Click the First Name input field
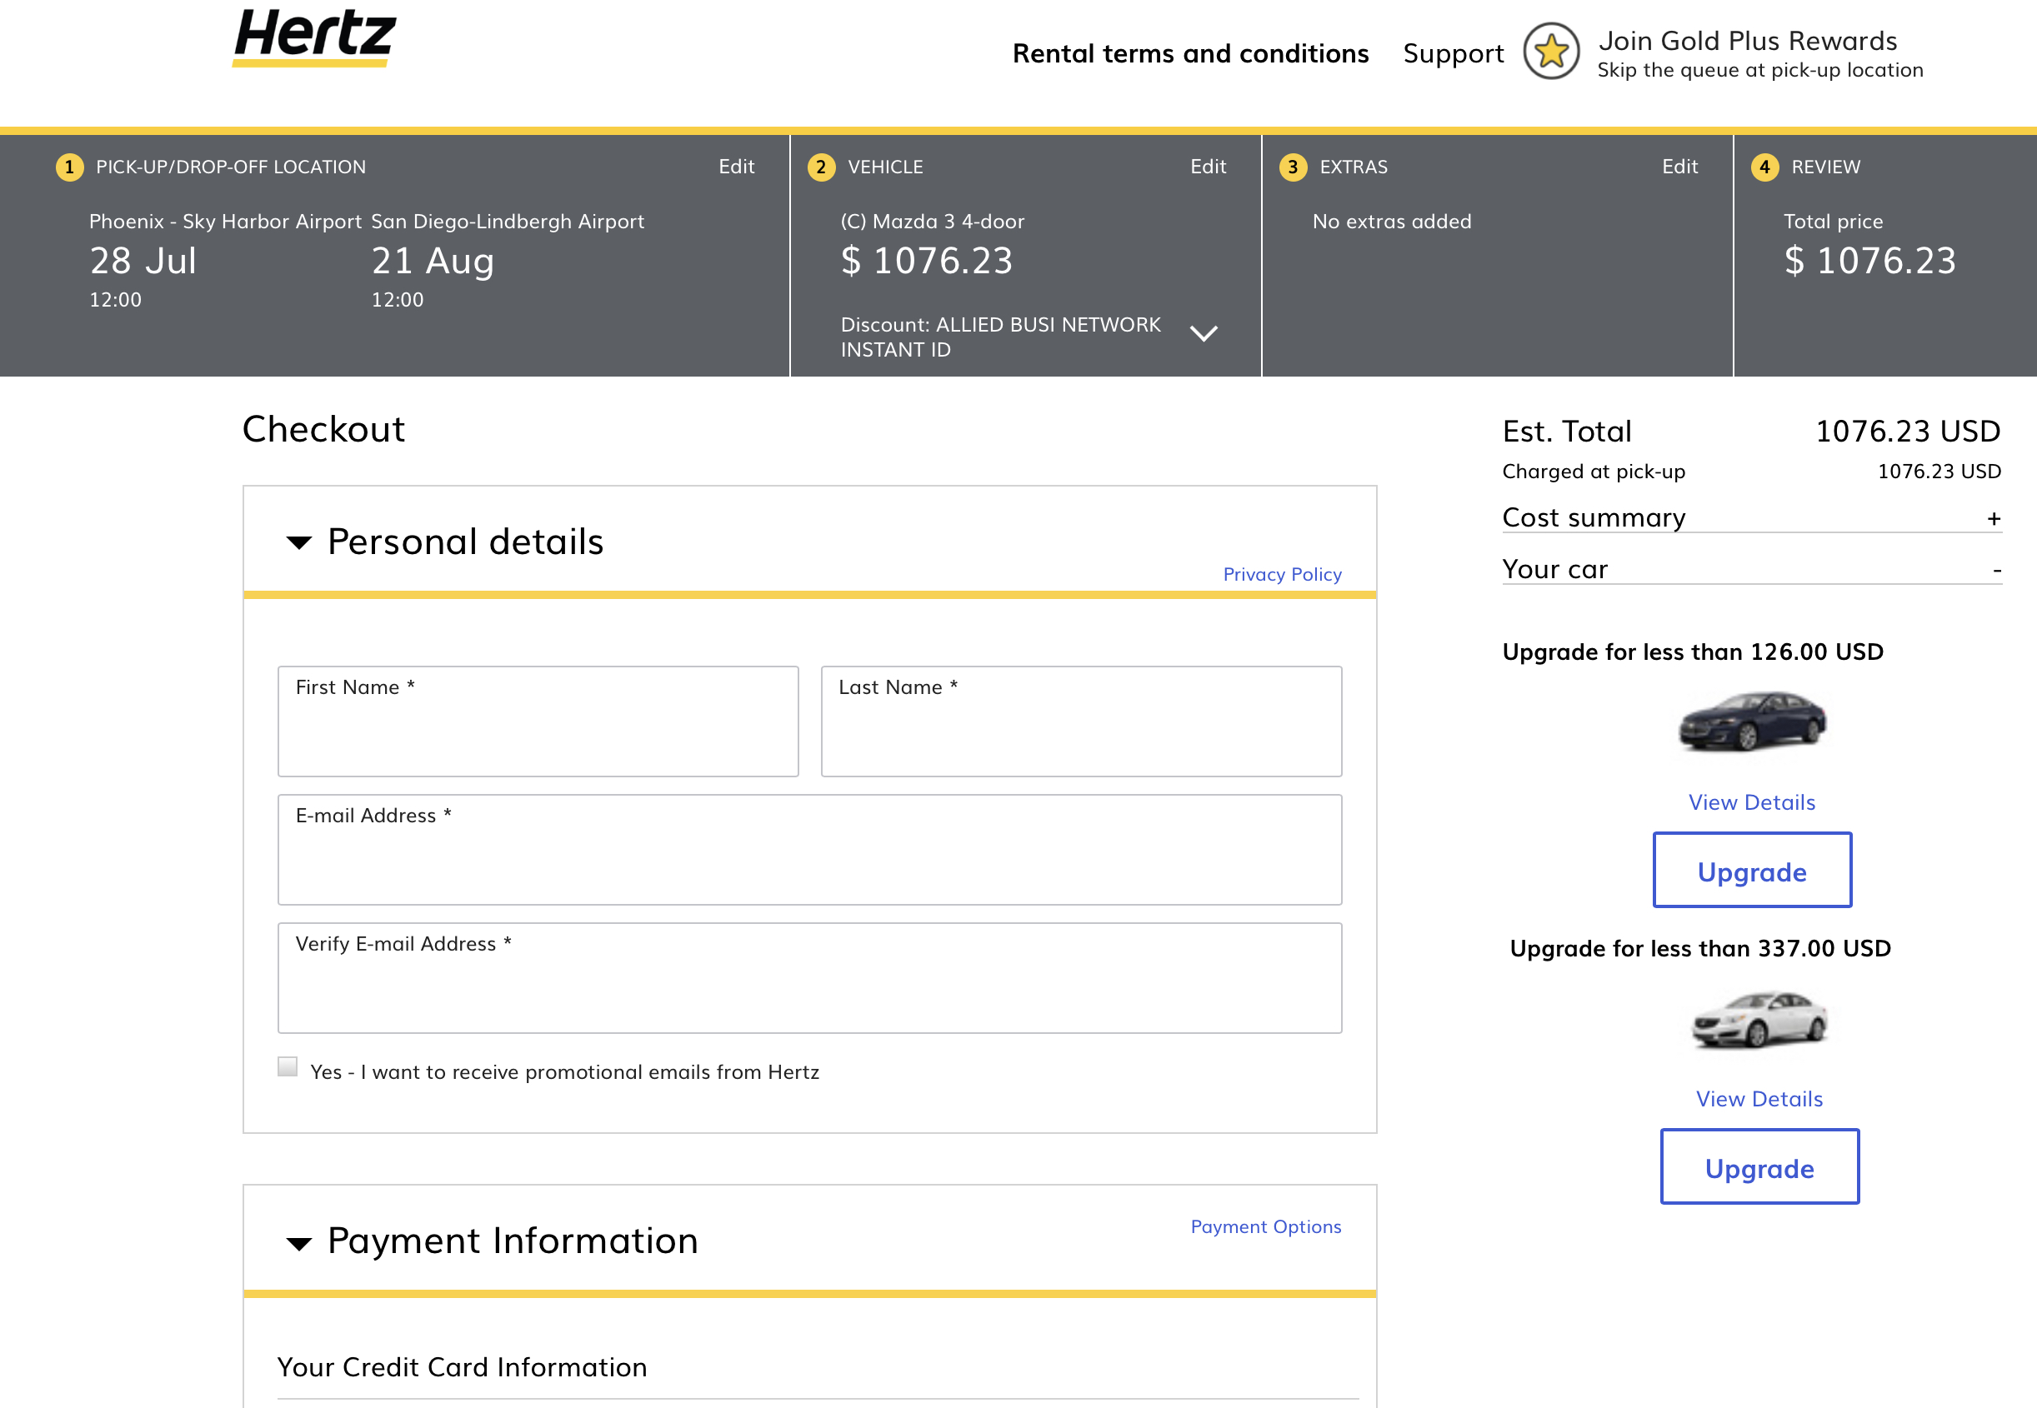2037x1408 pixels. coord(538,721)
